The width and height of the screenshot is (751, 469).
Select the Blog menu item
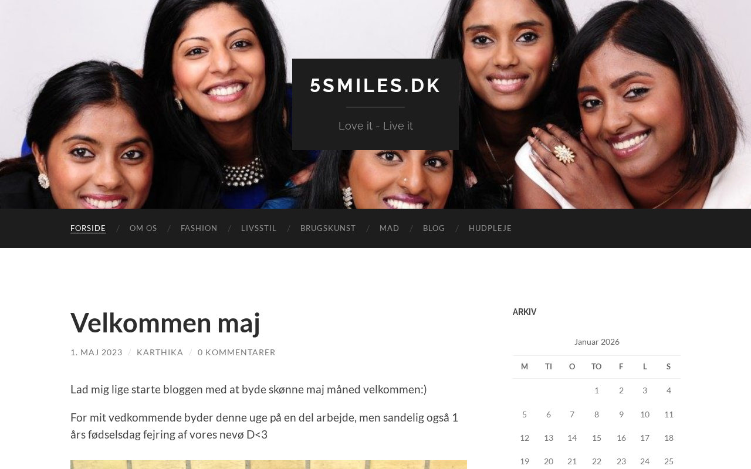click(x=434, y=228)
